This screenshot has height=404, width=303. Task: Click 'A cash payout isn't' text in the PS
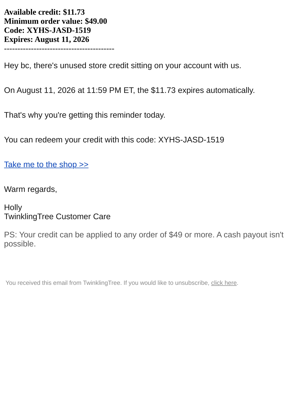point(250,235)
